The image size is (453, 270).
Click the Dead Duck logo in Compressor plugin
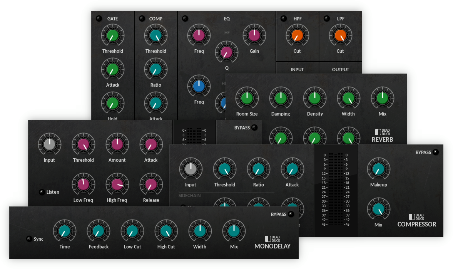coord(416,217)
